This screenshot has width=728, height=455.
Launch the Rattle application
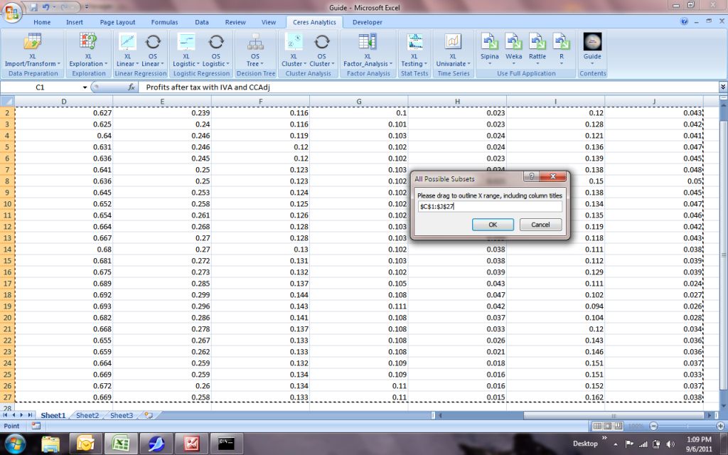click(537, 49)
